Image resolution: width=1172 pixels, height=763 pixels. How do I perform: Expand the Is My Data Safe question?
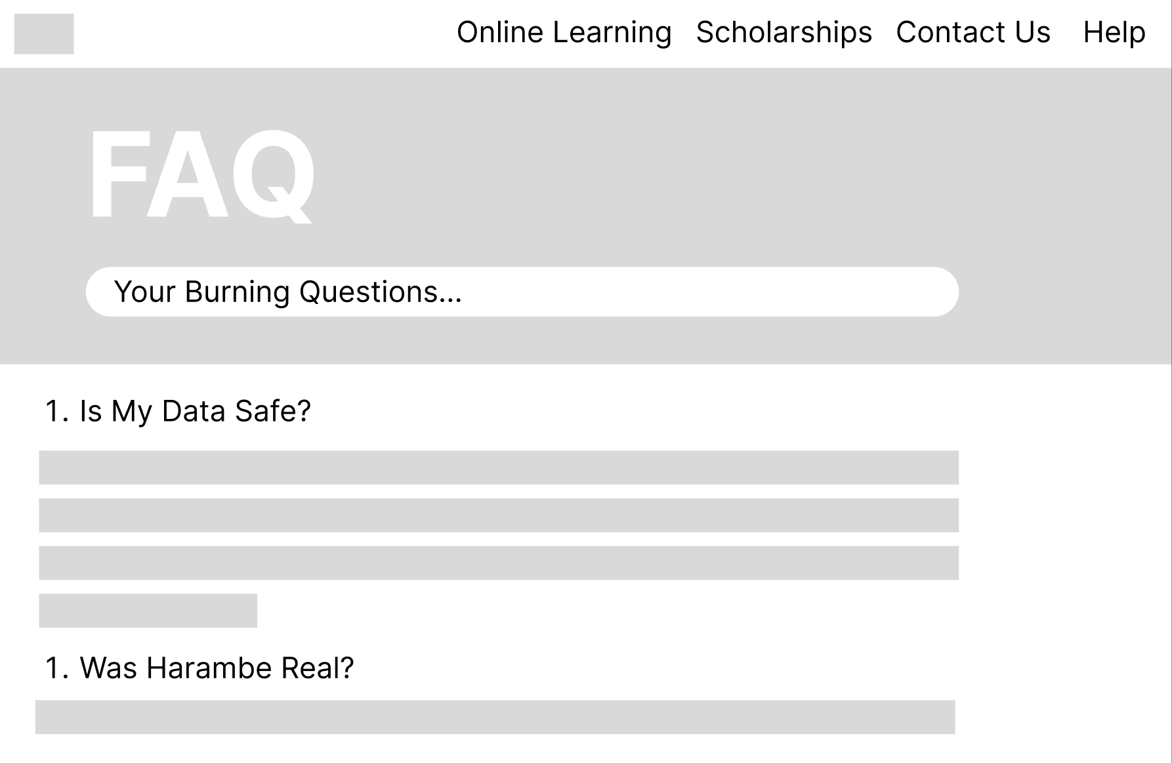point(194,411)
